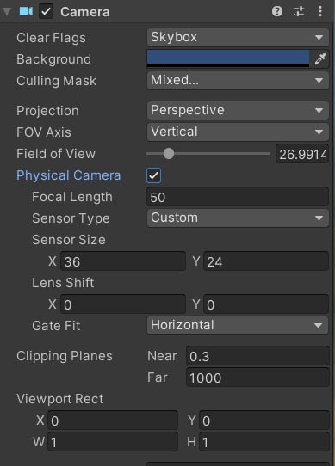The height and width of the screenshot is (466, 335).
Task: Open the Culling Mask dropdown
Action: [238, 80]
